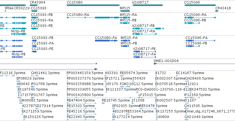Open the EC14167.5prime EST

(190, 73)
